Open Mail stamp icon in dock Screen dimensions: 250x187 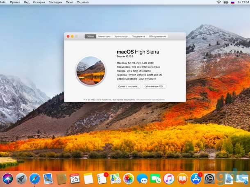click(x=48, y=178)
